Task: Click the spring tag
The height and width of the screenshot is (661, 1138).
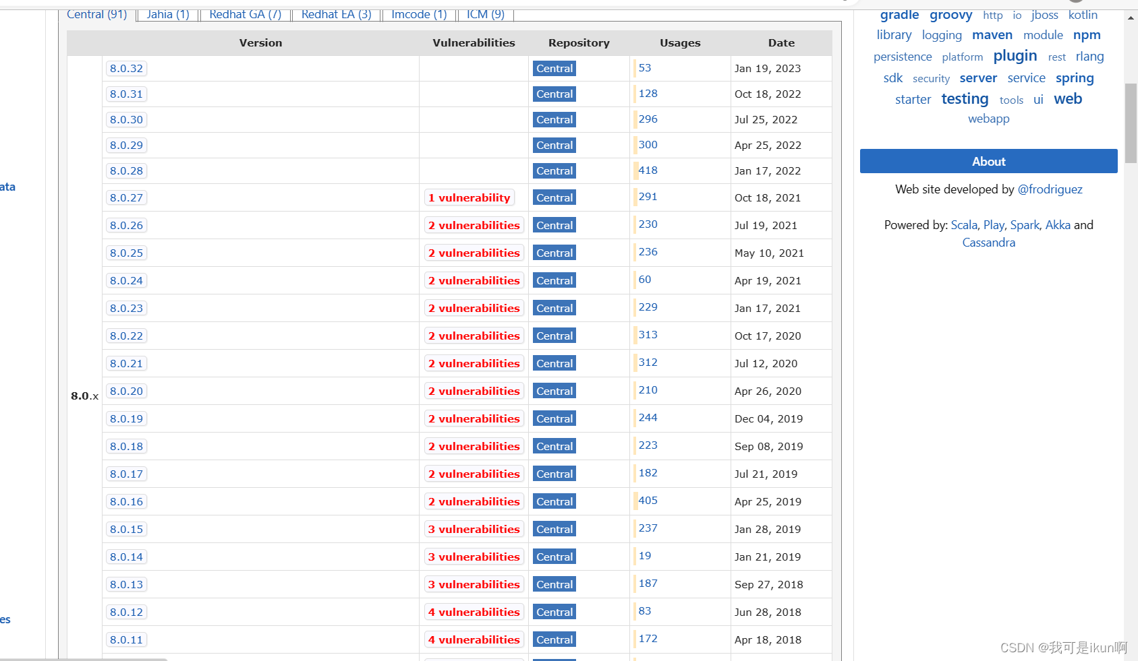Action: click(x=1075, y=78)
